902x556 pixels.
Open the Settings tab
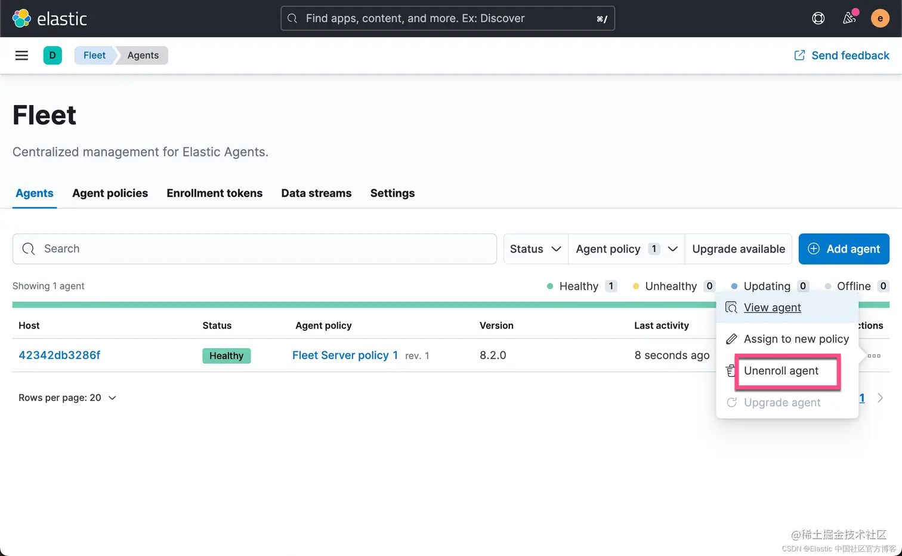pos(393,193)
